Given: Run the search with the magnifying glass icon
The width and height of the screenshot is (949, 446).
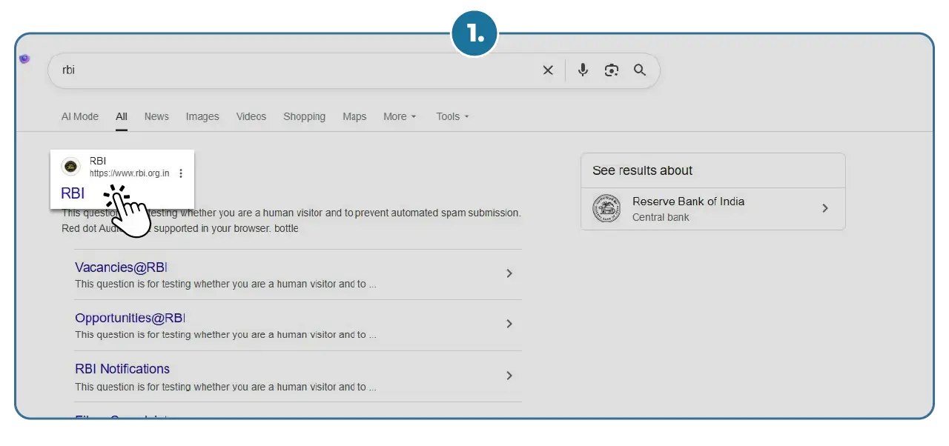Looking at the screenshot, I should point(640,70).
